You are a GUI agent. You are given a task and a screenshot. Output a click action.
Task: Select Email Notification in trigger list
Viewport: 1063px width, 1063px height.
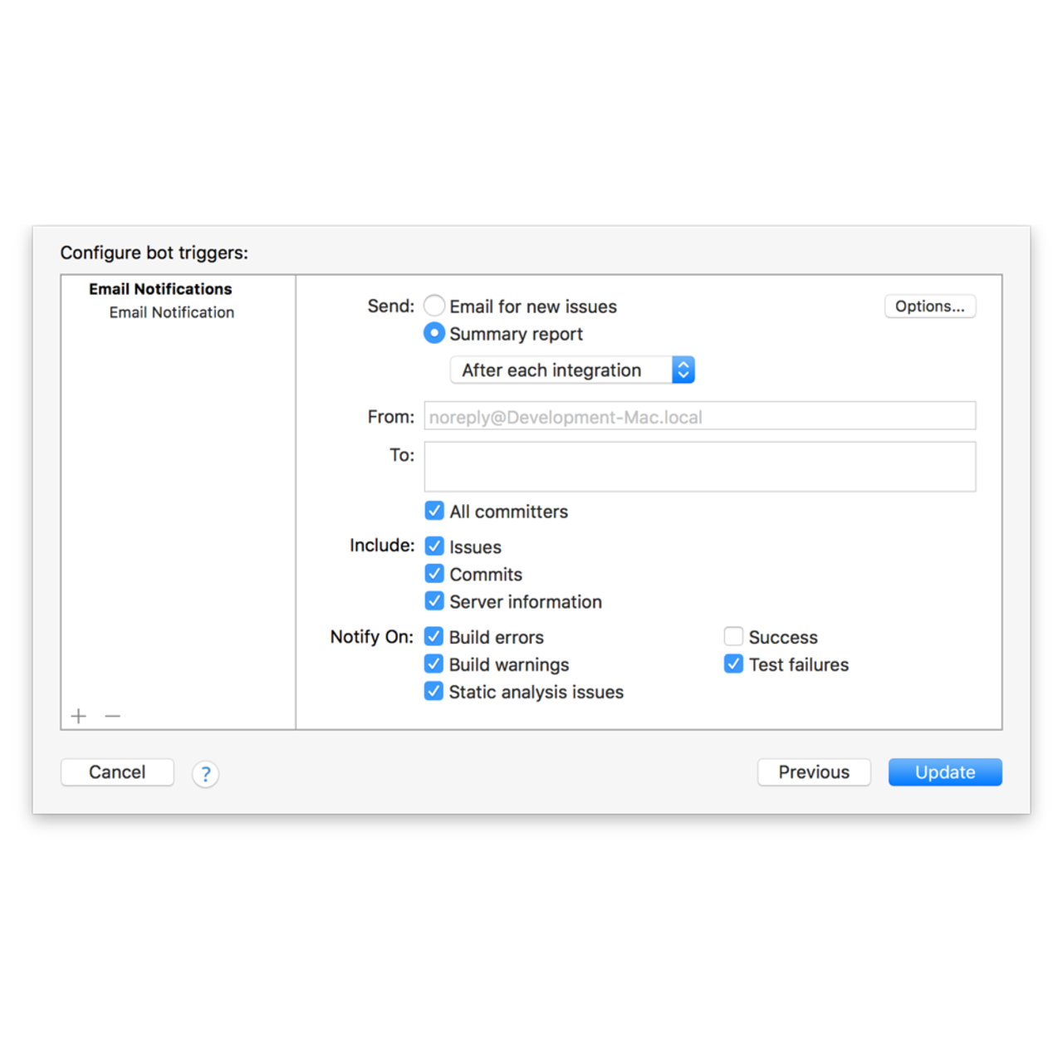coord(172,312)
